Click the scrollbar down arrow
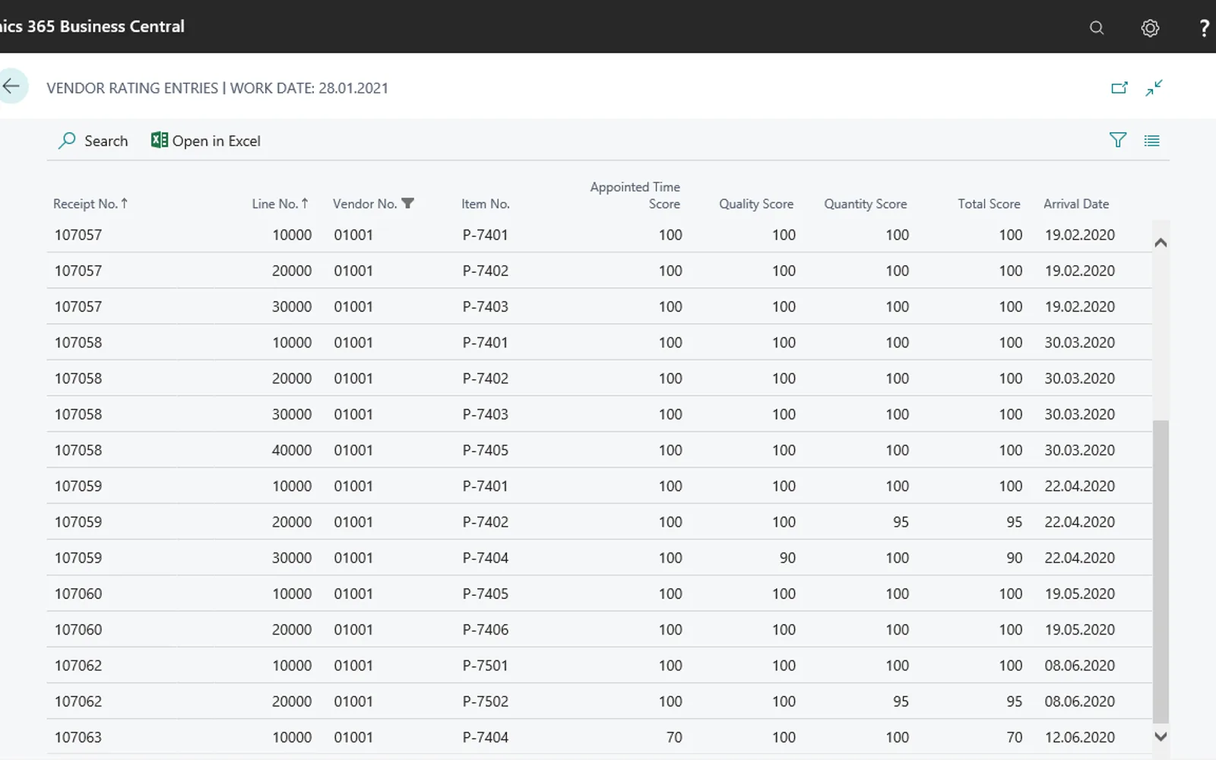1216x760 pixels. (x=1161, y=736)
